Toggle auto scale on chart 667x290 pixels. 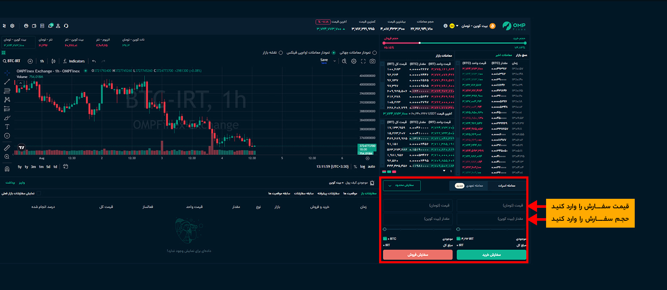pyautogui.click(x=371, y=167)
